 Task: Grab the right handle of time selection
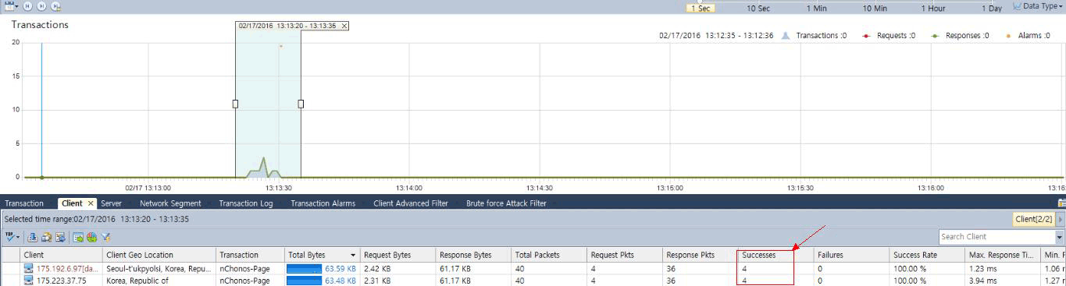[301, 104]
